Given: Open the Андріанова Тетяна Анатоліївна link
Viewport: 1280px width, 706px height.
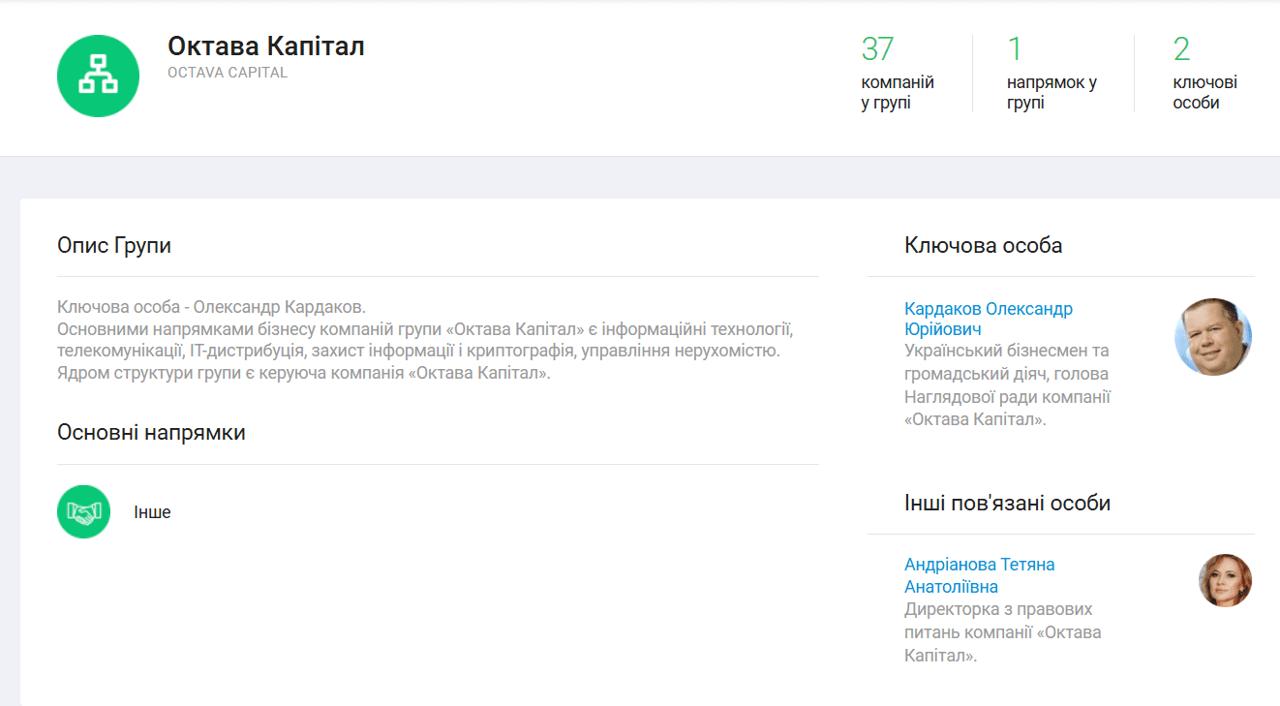Looking at the screenshot, I should pyautogui.click(x=979, y=575).
